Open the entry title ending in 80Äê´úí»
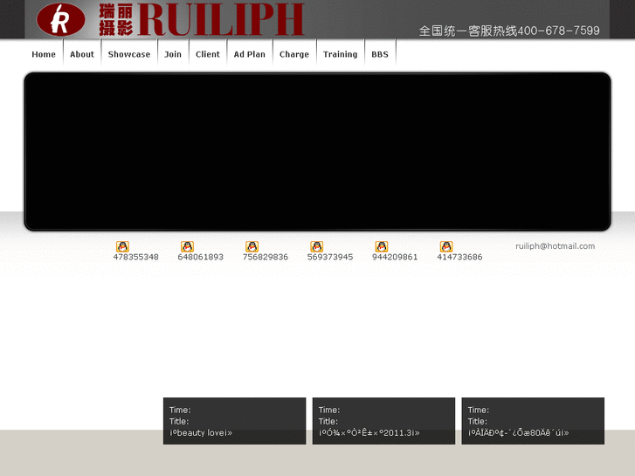Viewport: 635px width, 476px height. click(518, 432)
